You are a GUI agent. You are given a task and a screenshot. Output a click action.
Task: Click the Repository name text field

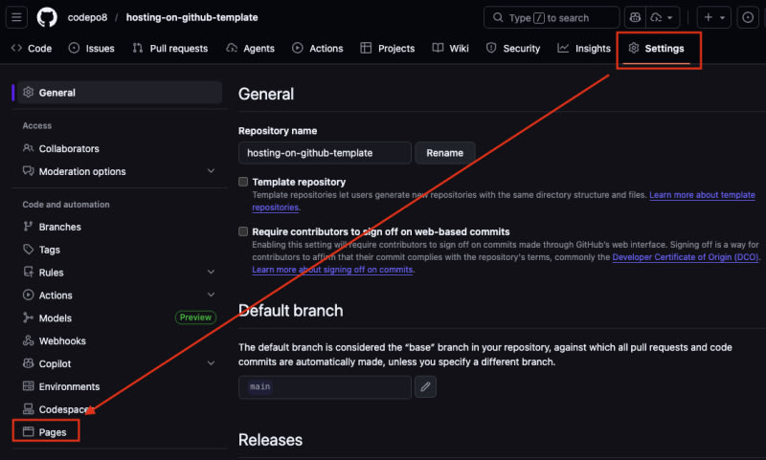325,153
